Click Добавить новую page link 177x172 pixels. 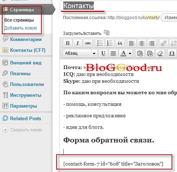click(x=21, y=28)
